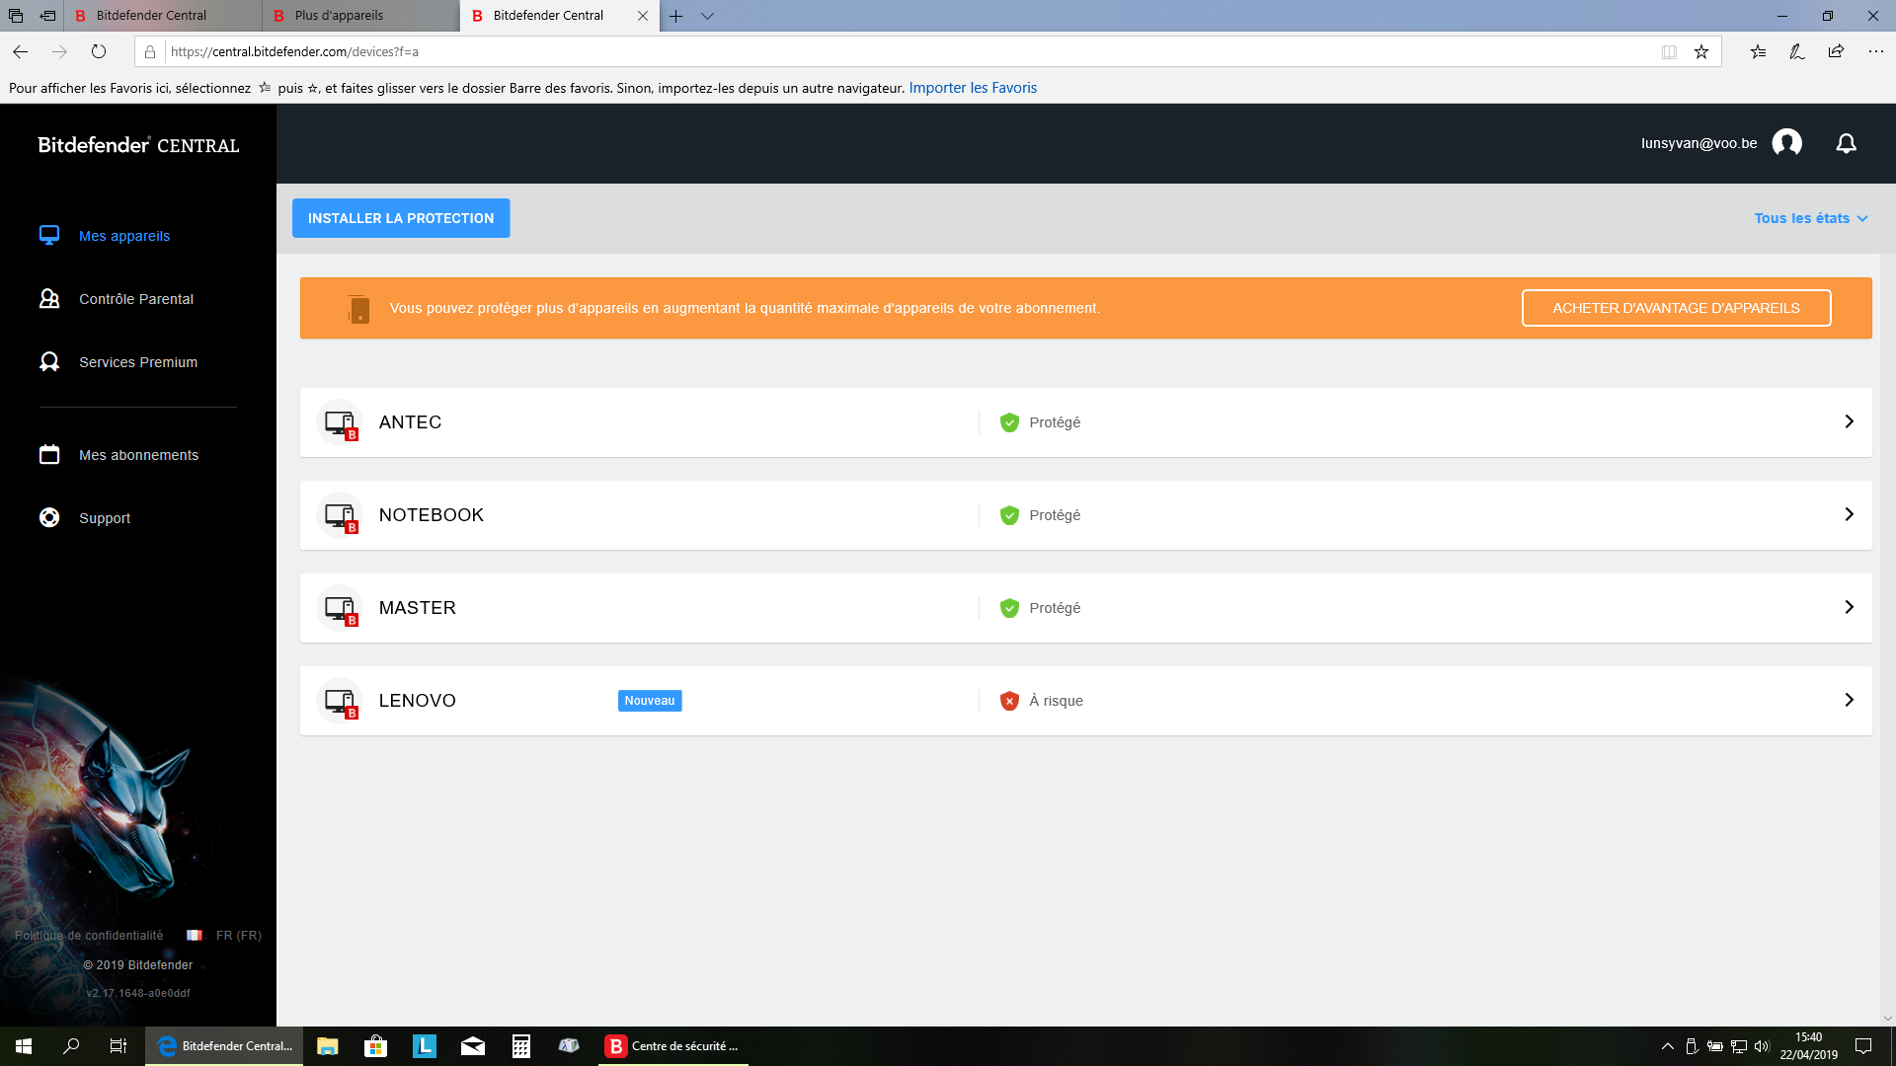Click the Bitdefender Central logo

point(138,145)
